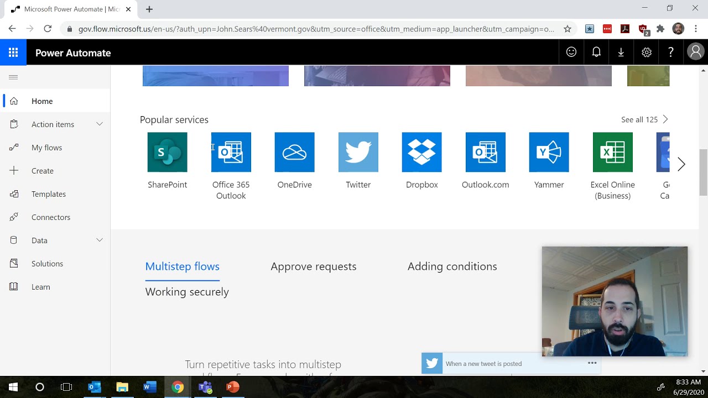
Task: Open Learn in sidebar
Action: point(55,287)
